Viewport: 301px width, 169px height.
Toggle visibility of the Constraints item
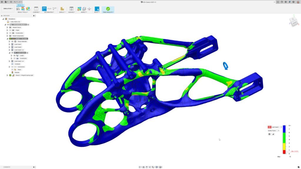tap(14, 59)
